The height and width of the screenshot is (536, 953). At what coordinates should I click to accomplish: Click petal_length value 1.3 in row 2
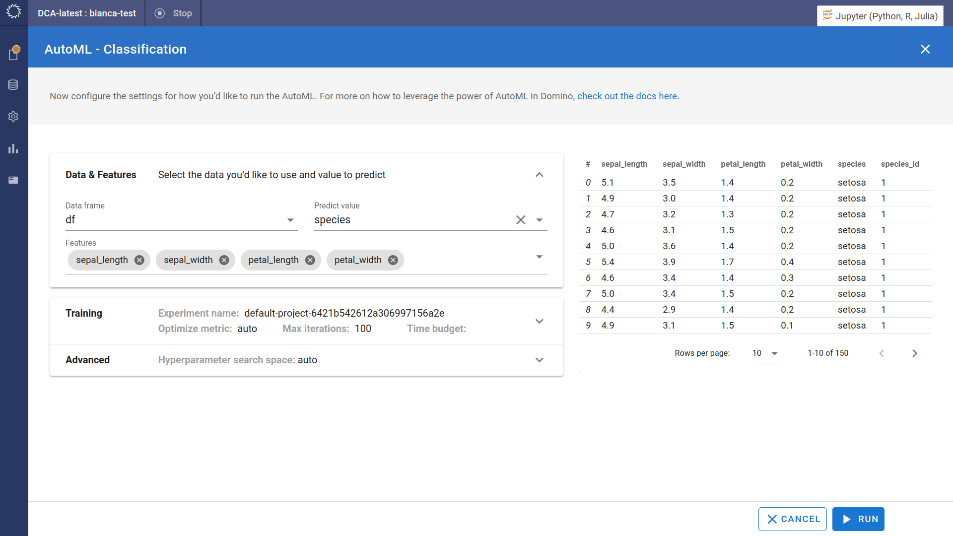point(727,214)
